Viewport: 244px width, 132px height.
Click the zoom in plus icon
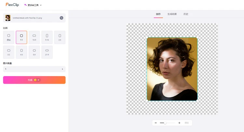click(179, 123)
